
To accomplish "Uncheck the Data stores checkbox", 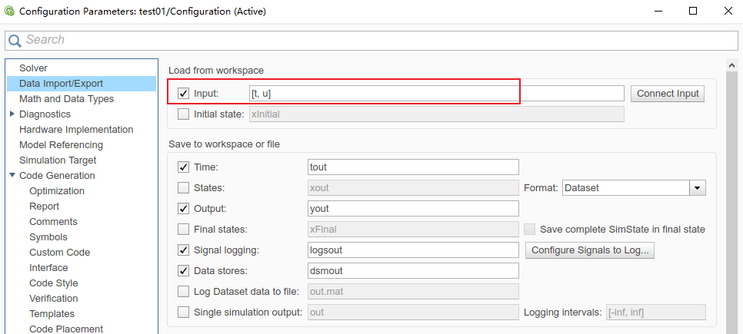I will [x=183, y=271].
